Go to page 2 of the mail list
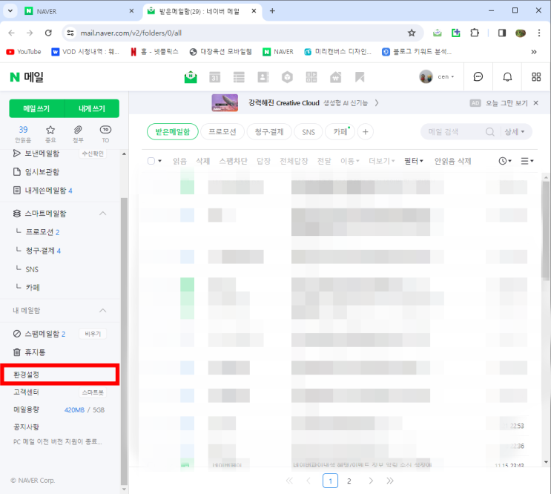The image size is (551, 494). (349, 481)
